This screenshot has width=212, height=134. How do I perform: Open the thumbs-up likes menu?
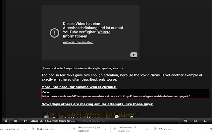[26, 121]
